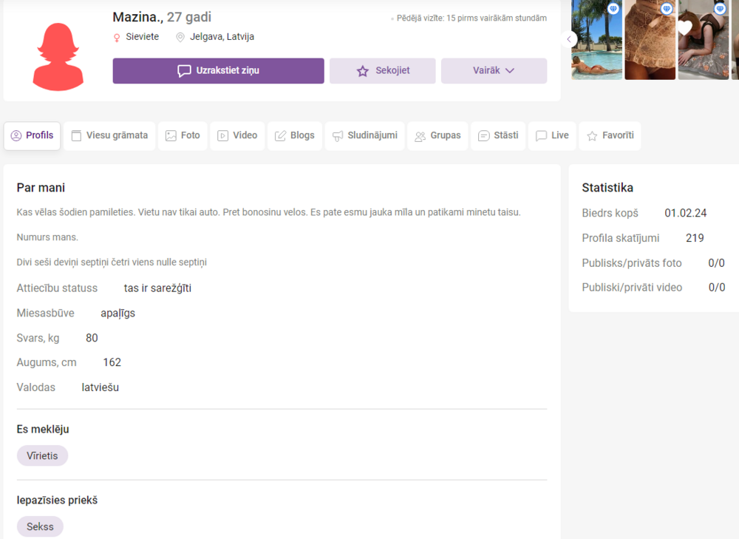Select the Sludinājumi tab
This screenshot has width=739, height=539.
tap(364, 136)
